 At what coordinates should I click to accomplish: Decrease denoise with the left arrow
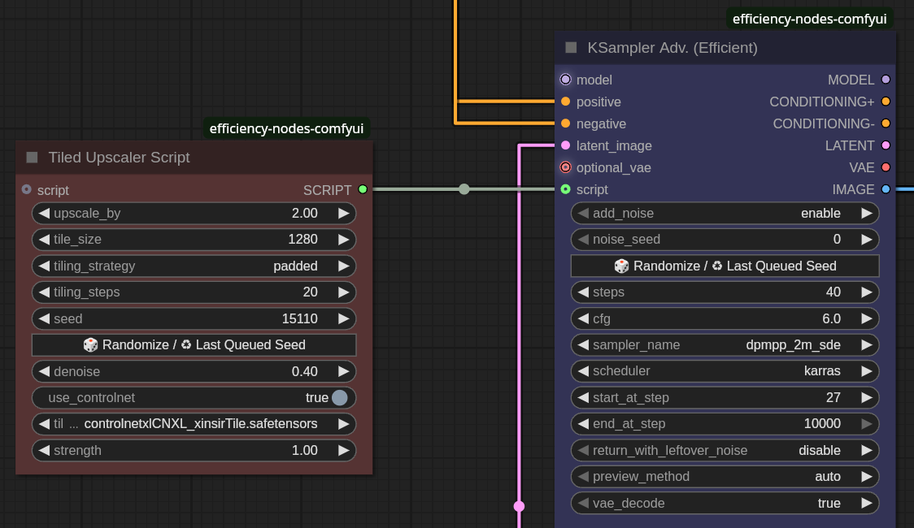pyautogui.click(x=44, y=371)
